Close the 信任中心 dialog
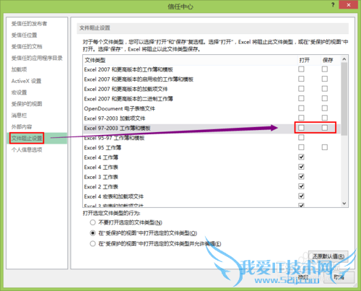The height and width of the screenshot is (291, 361). tap(348, 5)
